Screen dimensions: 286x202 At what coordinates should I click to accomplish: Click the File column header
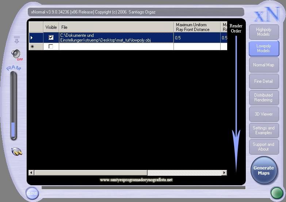117,27
